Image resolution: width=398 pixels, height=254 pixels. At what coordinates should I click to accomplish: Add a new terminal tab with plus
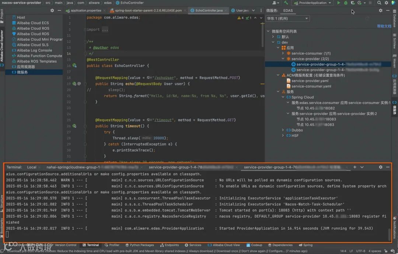pos(355,167)
